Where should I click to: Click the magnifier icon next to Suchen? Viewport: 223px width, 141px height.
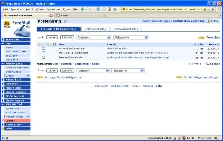pyautogui.click(x=207, y=64)
